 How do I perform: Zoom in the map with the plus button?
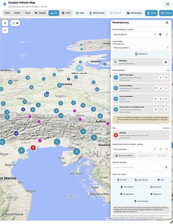[5, 23]
